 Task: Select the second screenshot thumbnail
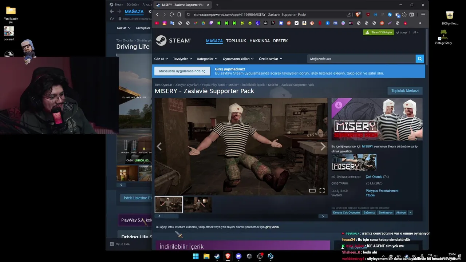pyautogui.click(x=197, y=205)
